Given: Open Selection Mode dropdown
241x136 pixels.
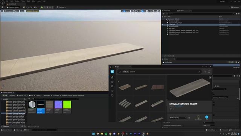Looking at the screenshot, I should (13, 7).
